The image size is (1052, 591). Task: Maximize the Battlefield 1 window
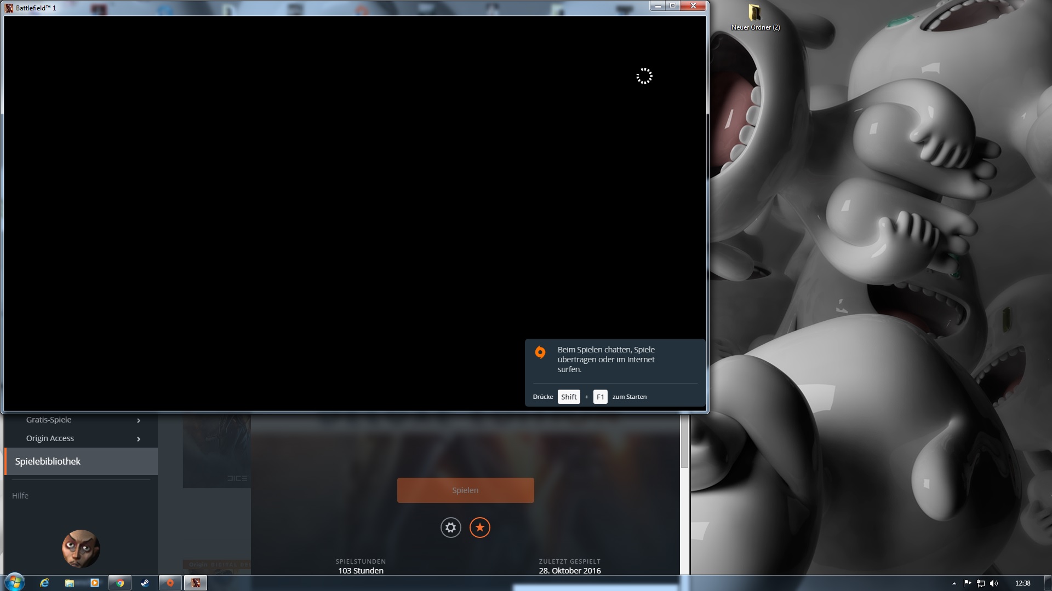coord(672,6)
